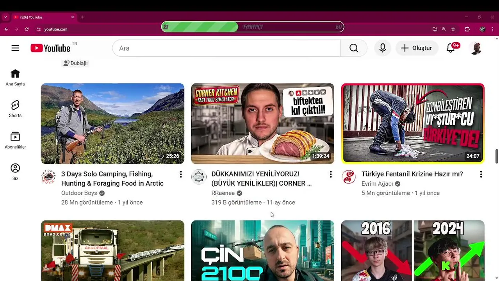Play the Corner Kitchen video thumbnail
The width and height of the screenshot is (499, 281).
[262, 123]
